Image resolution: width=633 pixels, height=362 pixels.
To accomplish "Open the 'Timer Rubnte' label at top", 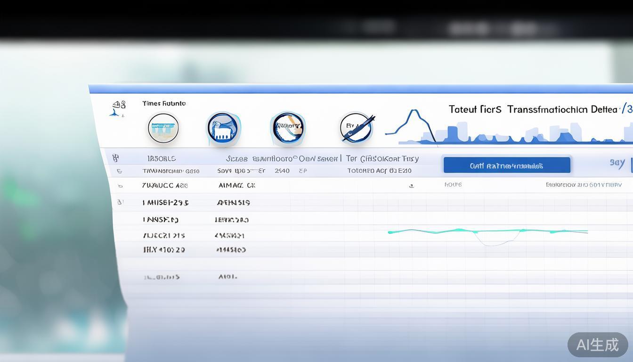I will (x=164, y=103).
